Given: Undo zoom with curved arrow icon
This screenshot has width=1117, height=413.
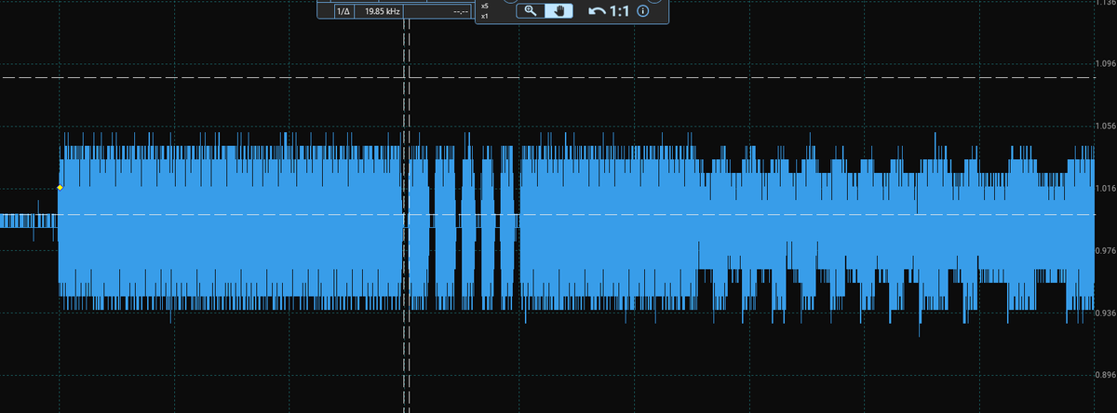Looking at the screenshot, I should point(597,11).
